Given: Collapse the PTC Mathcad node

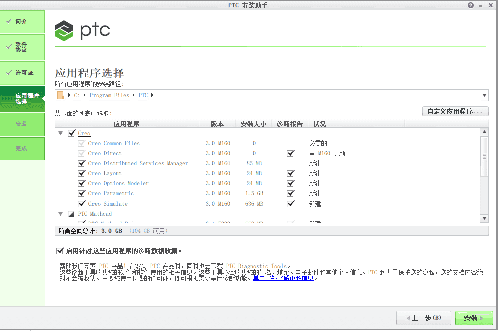Looking at the screenshot, I should (x=60, y=214).
